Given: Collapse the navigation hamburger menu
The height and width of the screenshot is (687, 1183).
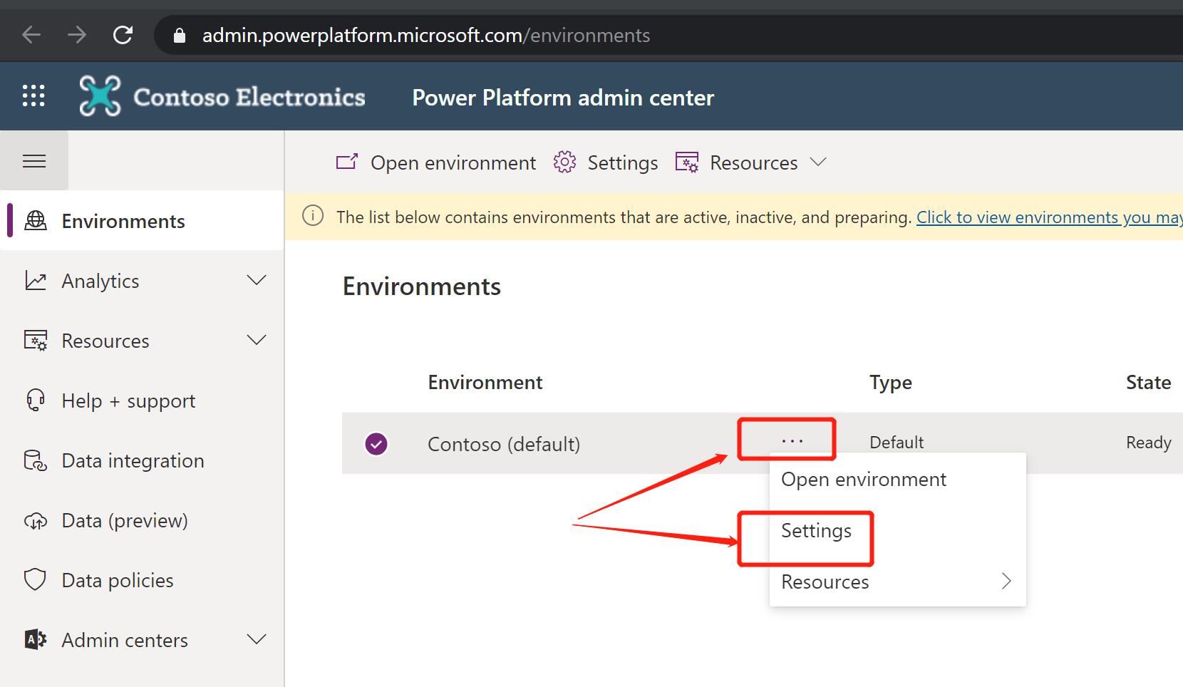Looking at the screenshot, I should coord(34,161).
